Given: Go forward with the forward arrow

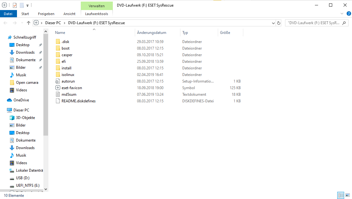Looking at the screenshot, I should click(14, 23).
